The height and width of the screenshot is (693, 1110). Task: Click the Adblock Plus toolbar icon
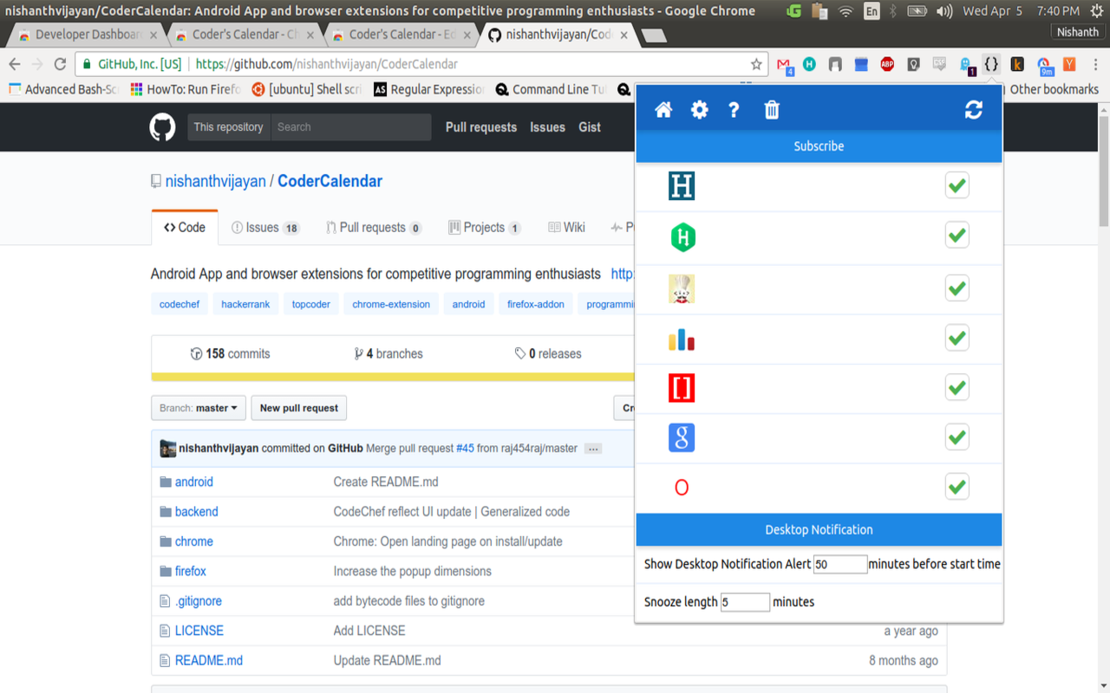(x=887, y=64)
